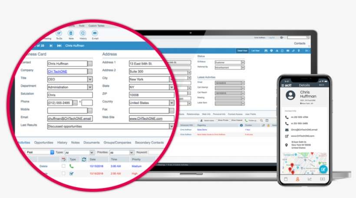Open ellipsis button beside Fax field
The width and height of the screenshot is (356, 198).
[x=171, y=110]
